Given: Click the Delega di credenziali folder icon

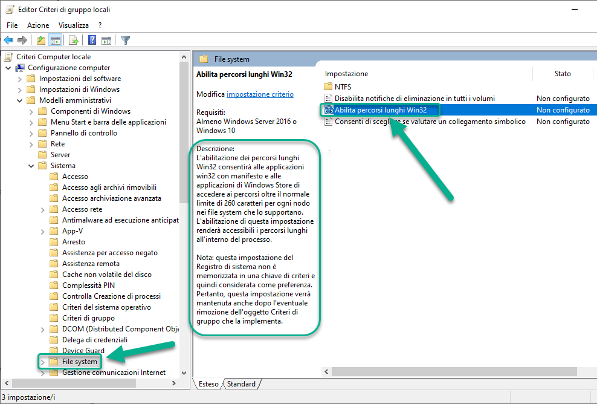Looking at the screenshot, I should point(54,340).
